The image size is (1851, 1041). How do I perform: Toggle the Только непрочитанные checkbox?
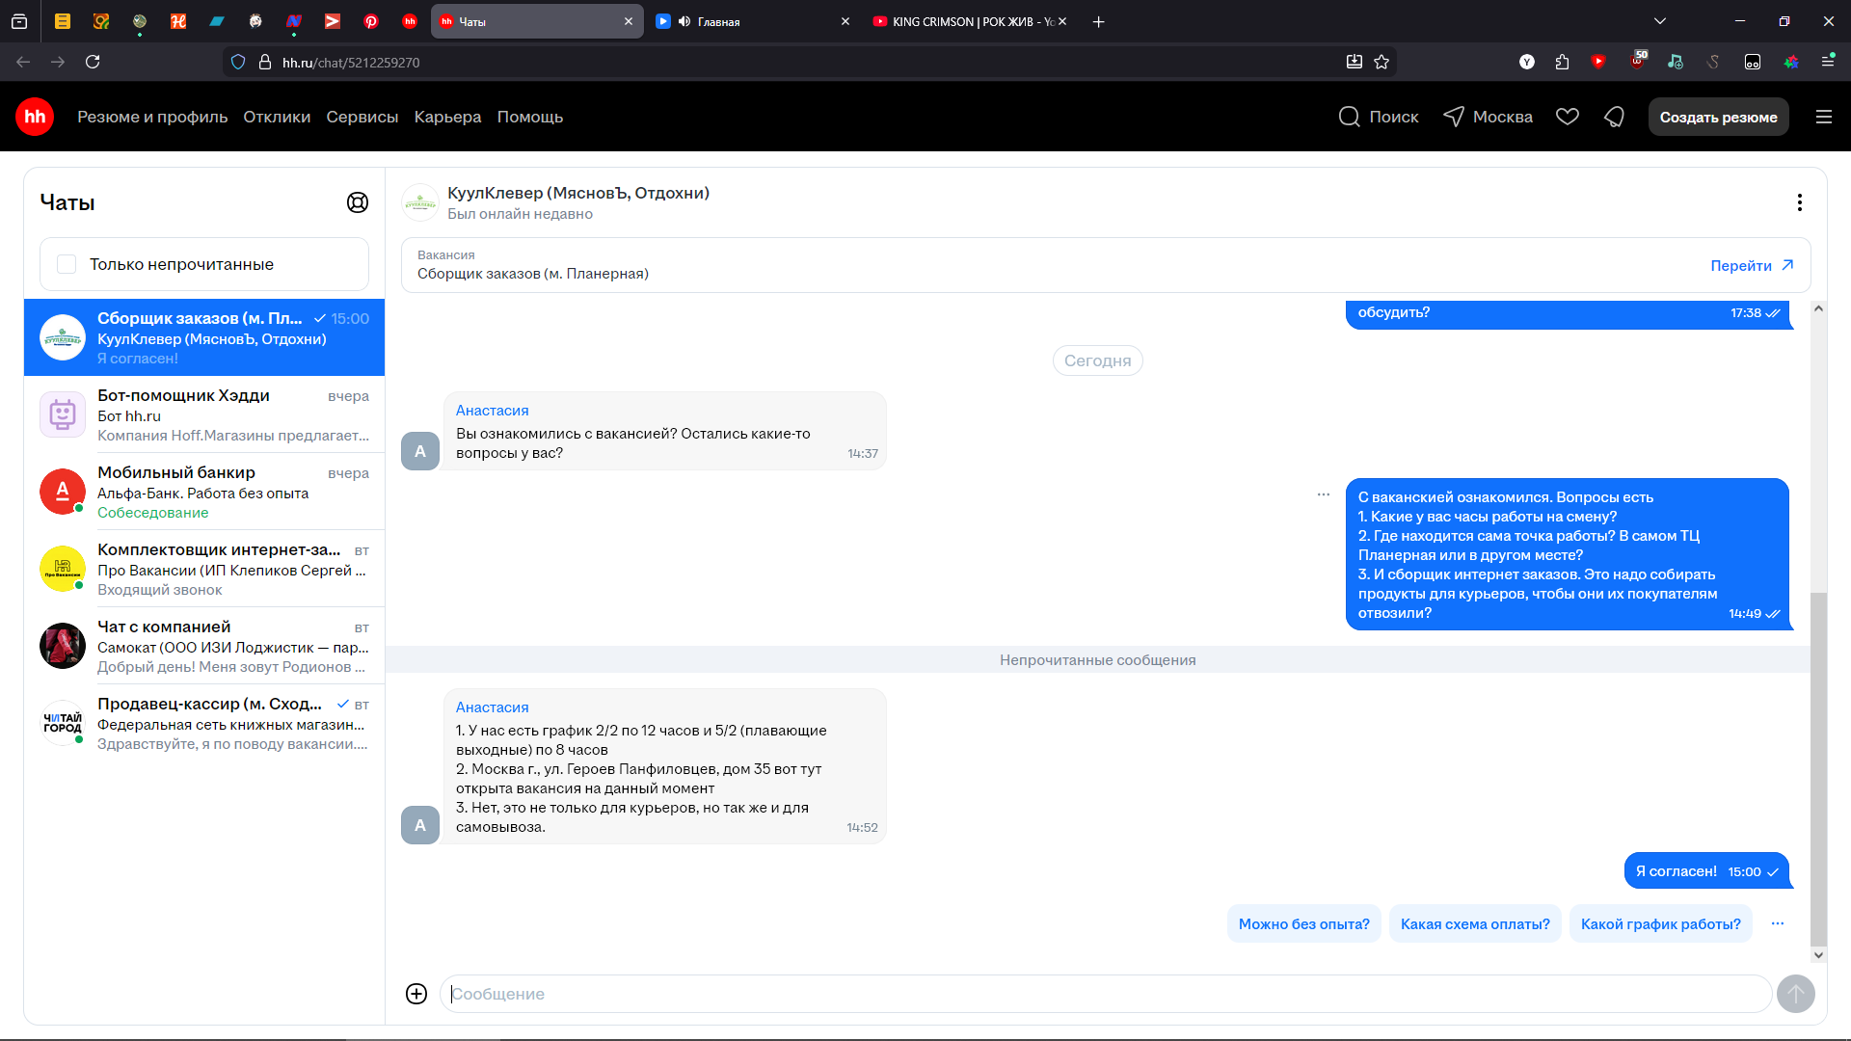(x=67, y=264)
